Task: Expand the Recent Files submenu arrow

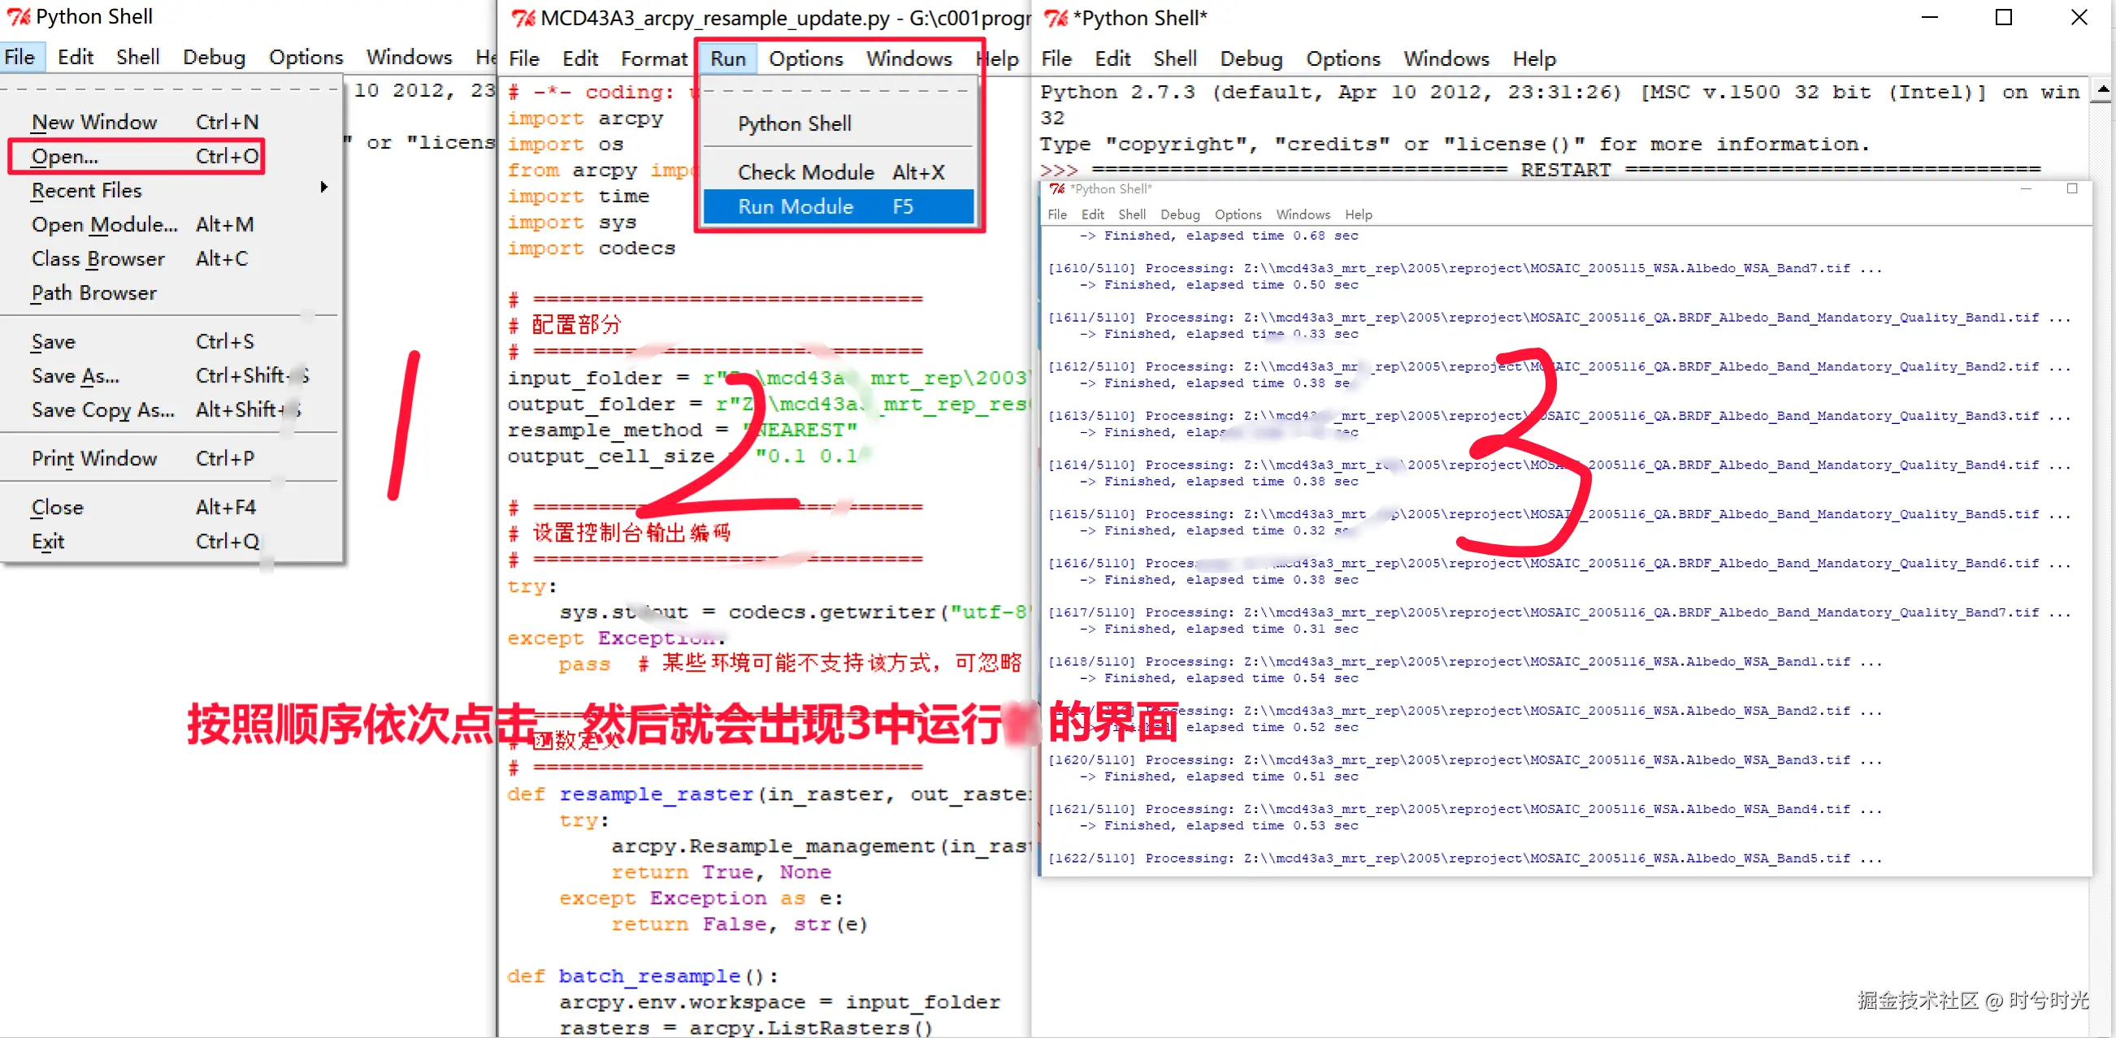Action: pos(323,188)
